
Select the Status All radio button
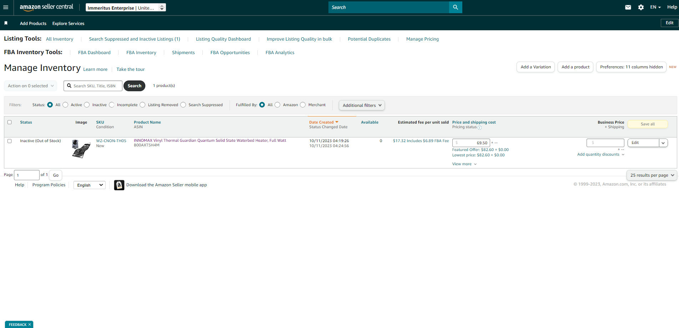[50, 105]
